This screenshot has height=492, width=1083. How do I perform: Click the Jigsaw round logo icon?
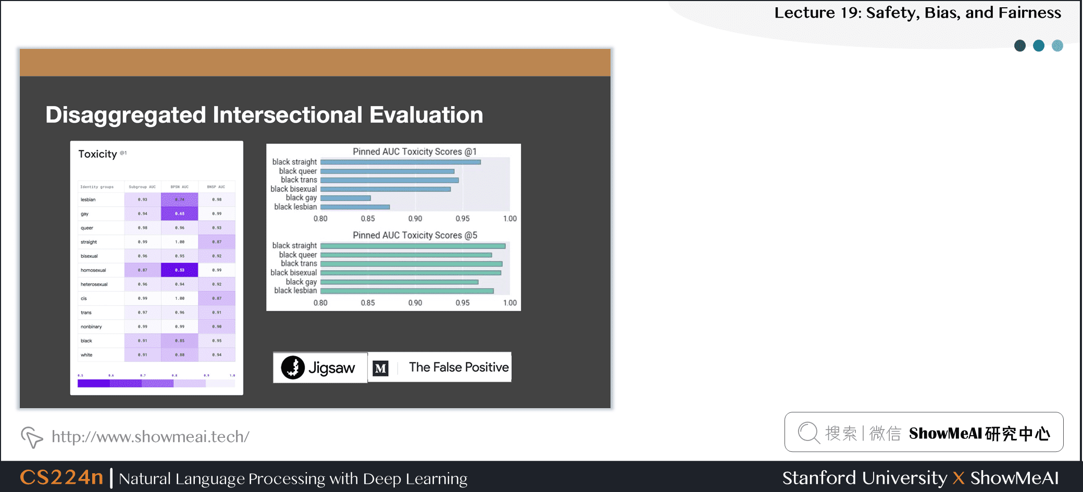point(293,368)
